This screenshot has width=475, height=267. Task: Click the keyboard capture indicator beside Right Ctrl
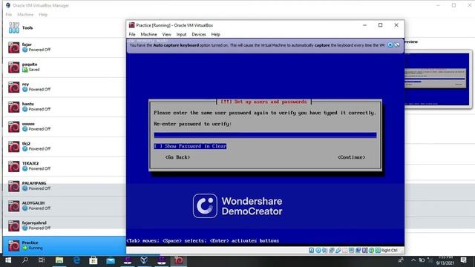click(378, 251)
